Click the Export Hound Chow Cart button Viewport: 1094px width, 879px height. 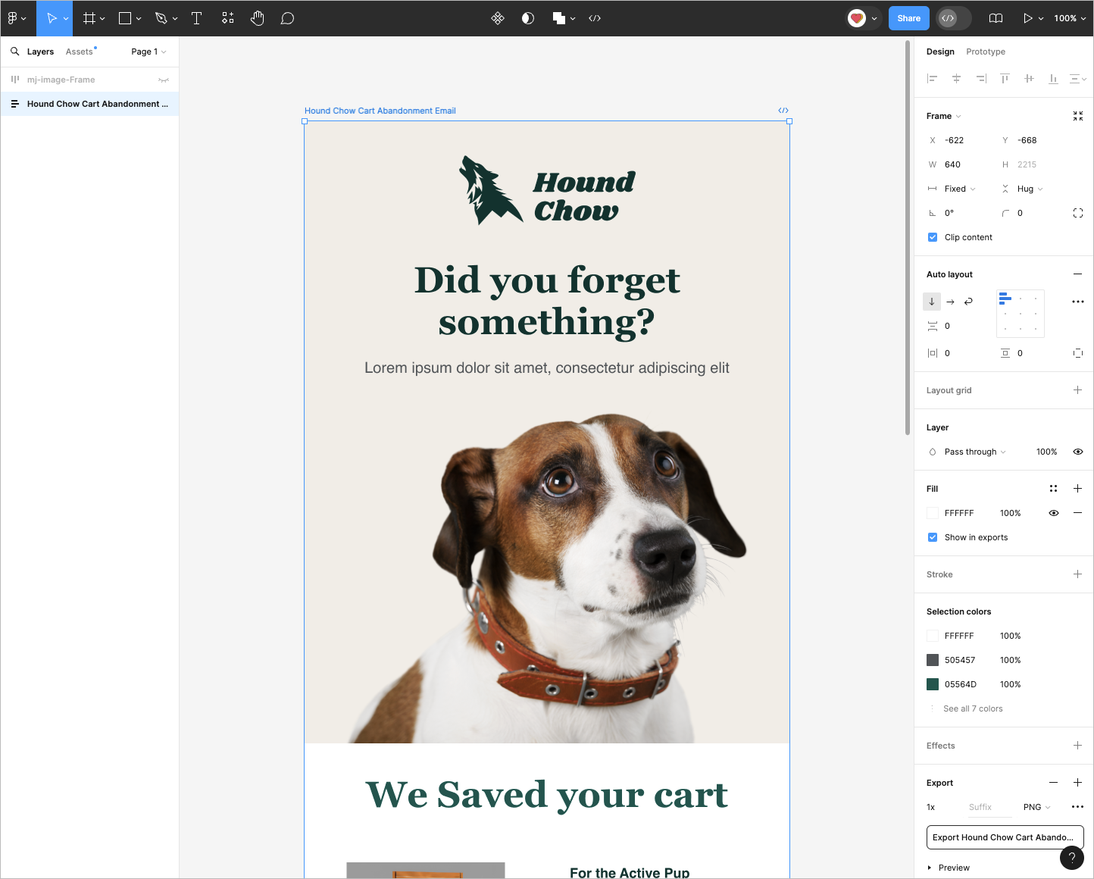point(1004,837)
